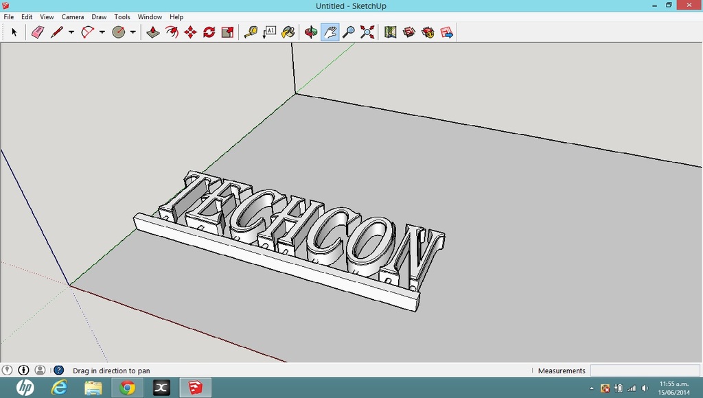Open the Window menu
This screenshot has width=703, height=398.
pos(150,16)
